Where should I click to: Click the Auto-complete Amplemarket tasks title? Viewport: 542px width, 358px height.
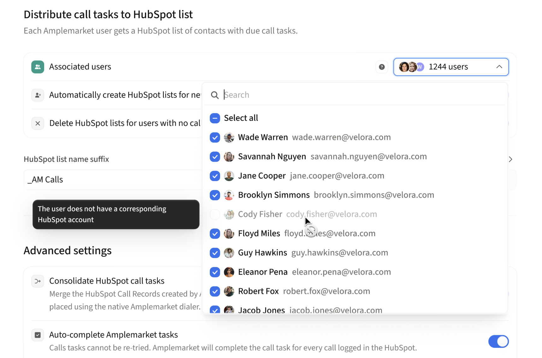(x=114, y=335)
